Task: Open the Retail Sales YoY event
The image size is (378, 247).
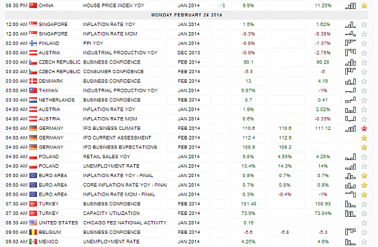Action: [106, 157]
